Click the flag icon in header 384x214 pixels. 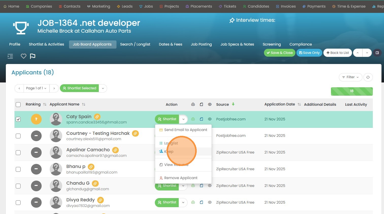pyautogui.click(x=32, y=56)
